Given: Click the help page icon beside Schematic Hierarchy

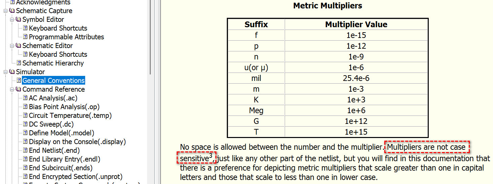Looking at the screenshot, I should click(x=19, y=63).
